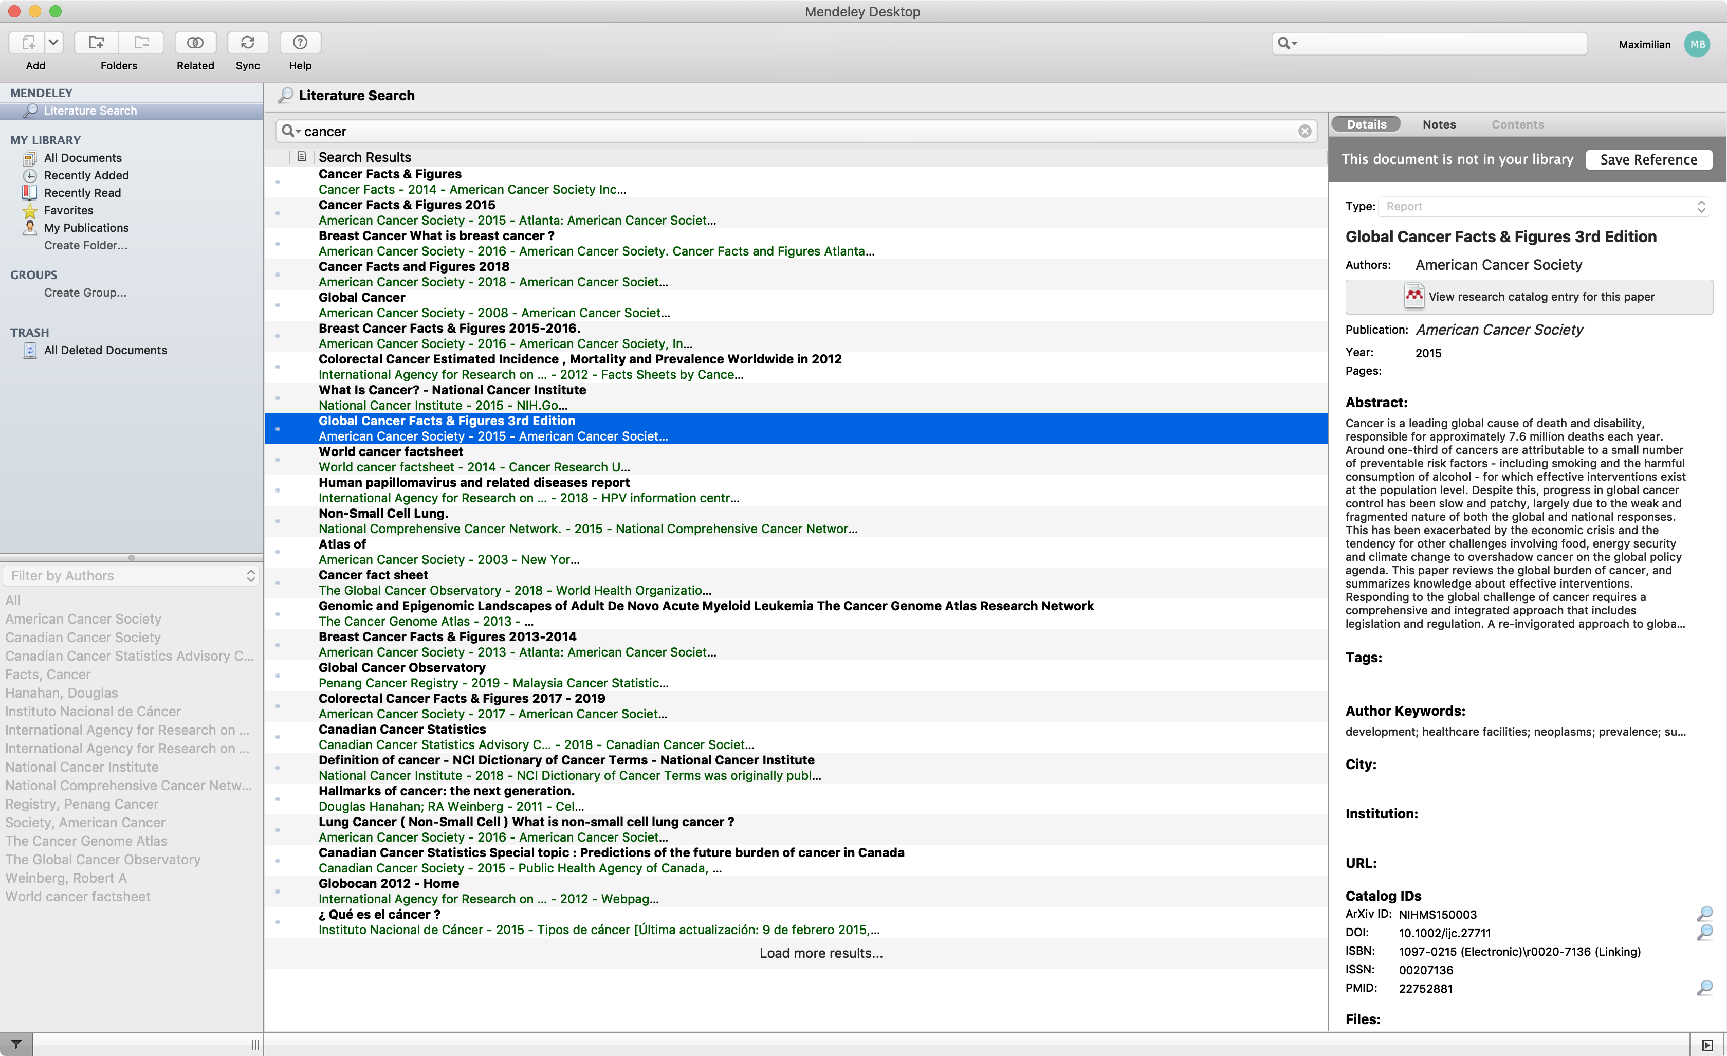The width and height of the screenshot is (1727, 1056).
Task: Open the Add button dropdown arrow
Action: click(x=54, y=43)
